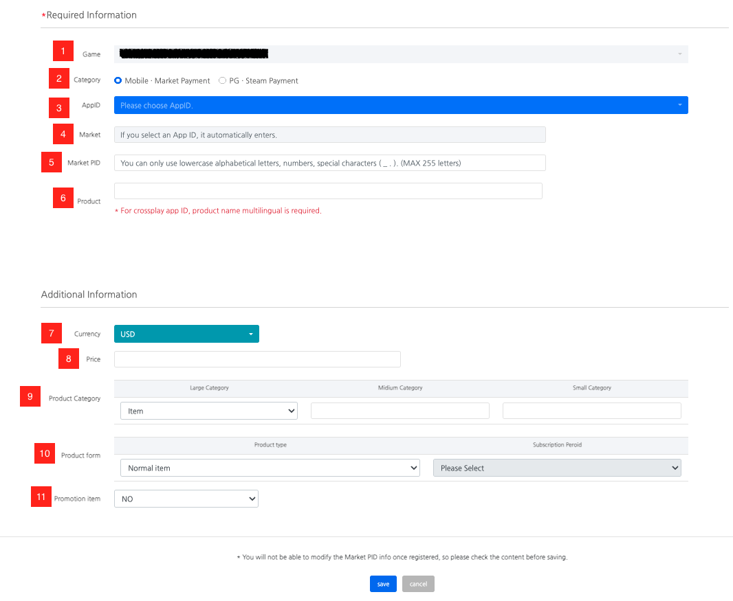Click the red number 7 marker beside Currency
733x601 pixels.
pos(52,333)
